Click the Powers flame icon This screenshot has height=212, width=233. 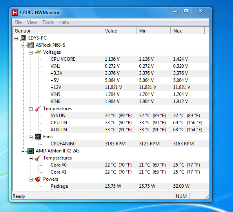click(x=38, y=179)
